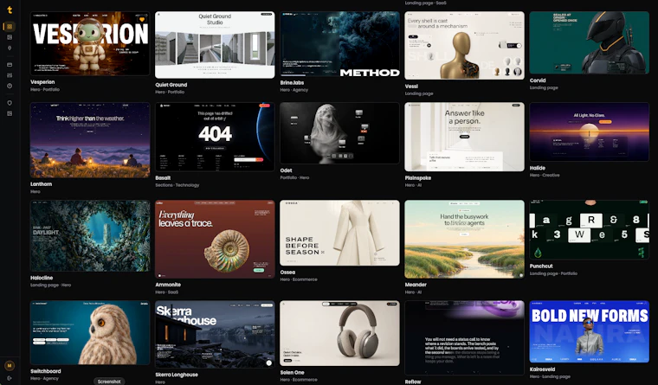The width and height of the screenshot is (658, 385).
Task: Open the Switchboard owl thumbnail
Action: 90,332
